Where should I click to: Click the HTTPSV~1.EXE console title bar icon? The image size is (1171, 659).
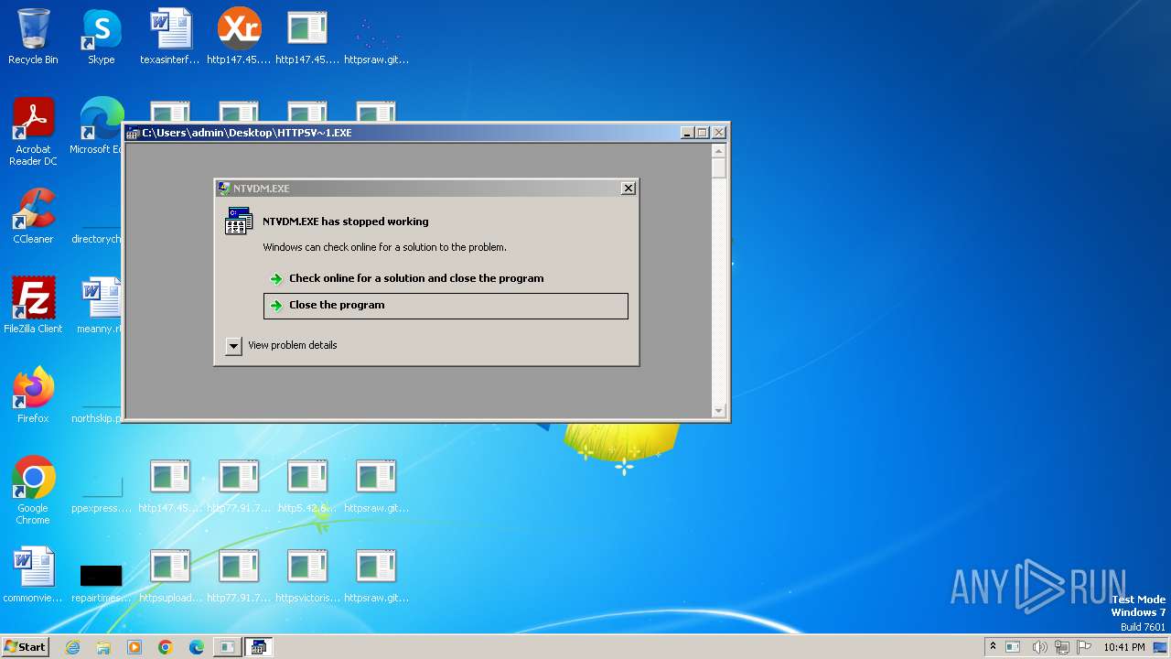click(x=133, y=133)
